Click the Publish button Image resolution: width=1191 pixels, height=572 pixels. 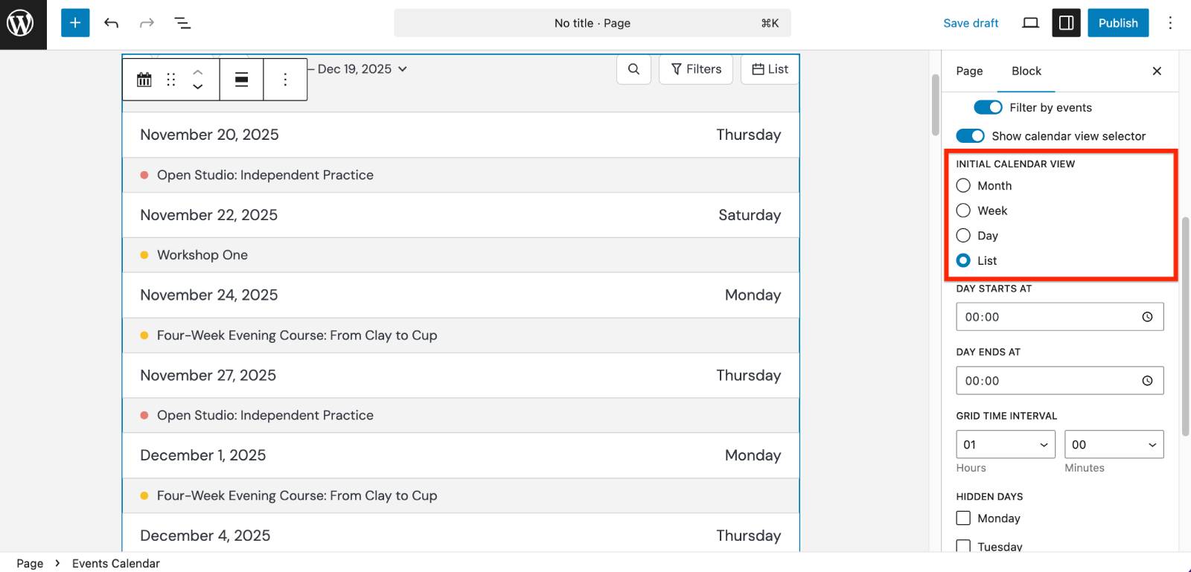1117,23
